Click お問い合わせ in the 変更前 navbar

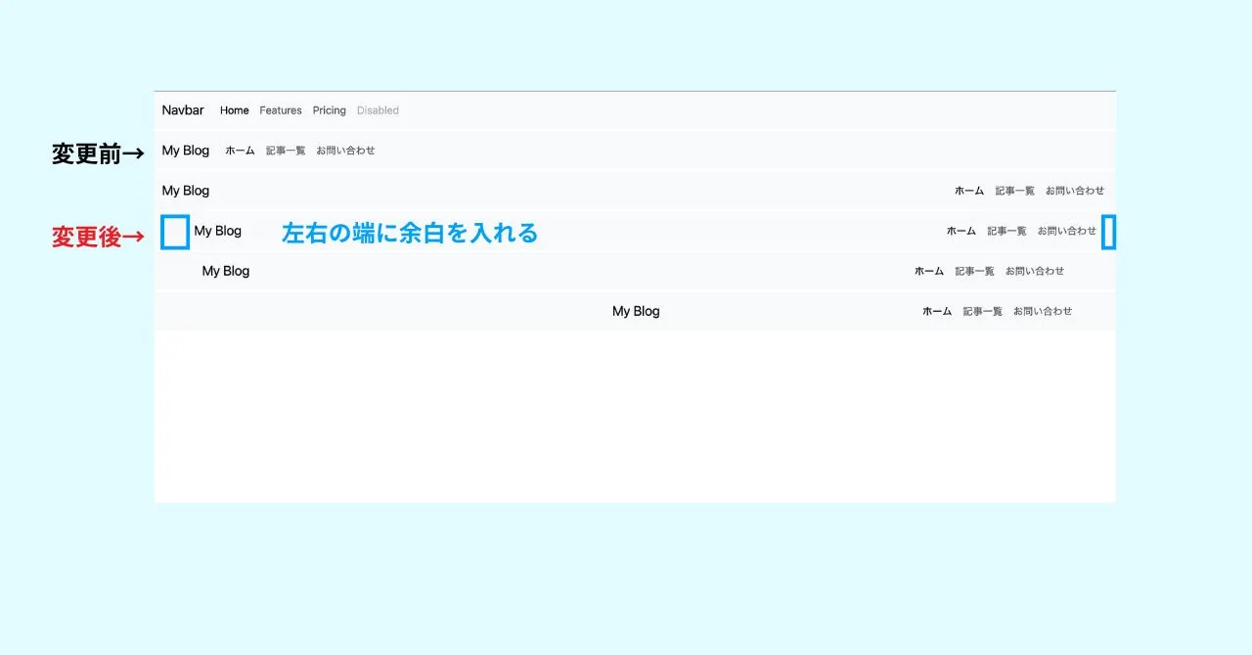[x=345, y=151]
